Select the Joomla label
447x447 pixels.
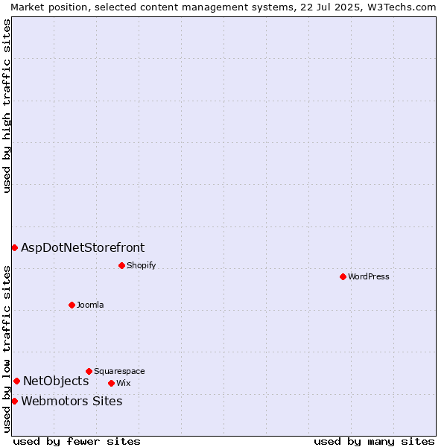(x=90, y=305)
